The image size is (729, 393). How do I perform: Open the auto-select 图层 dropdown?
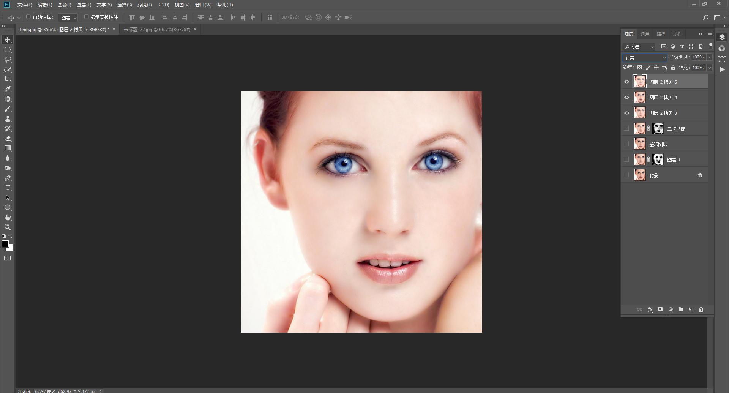click(68, 17)
